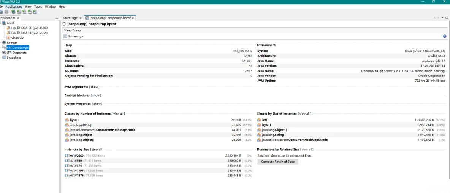
Task: Select the Remote hosts node
Action: [12, 43]
